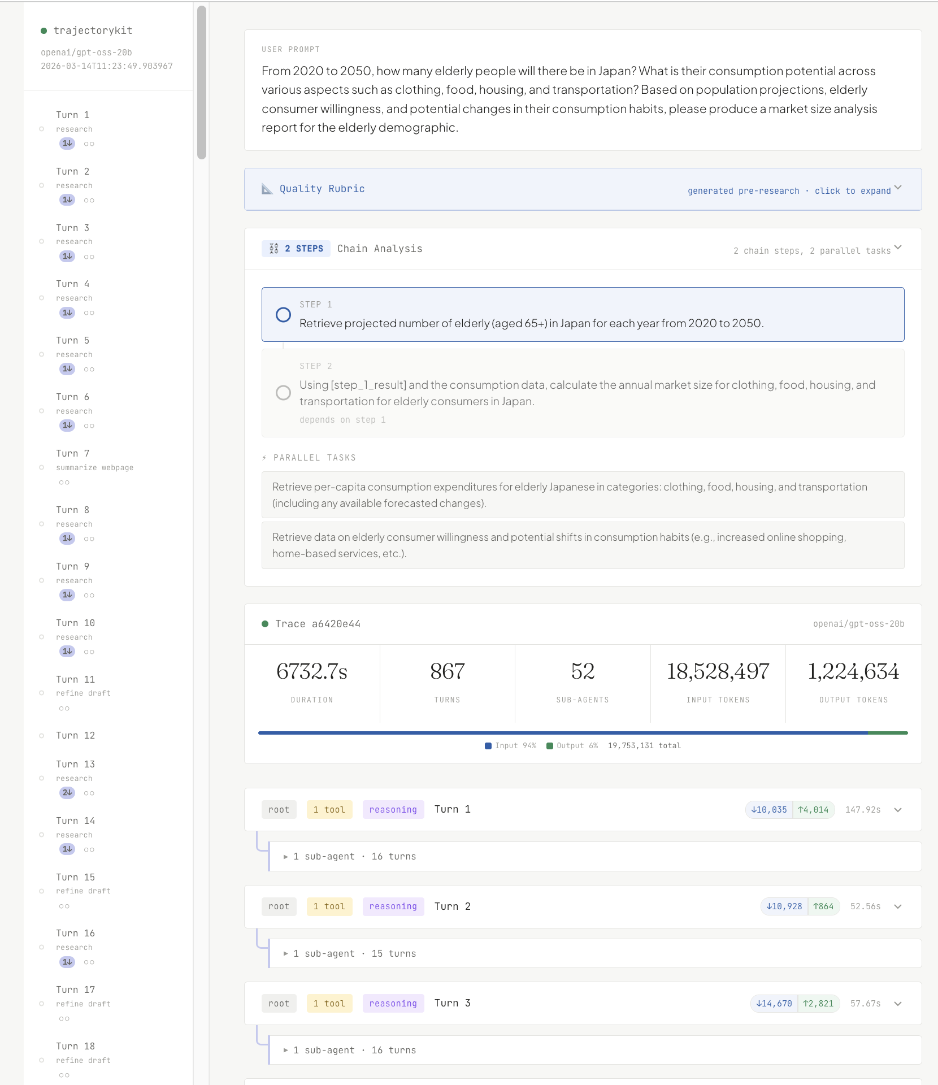Click the double-circle icon under Turn 7
Viewport: 938px width, 1085px height.
click(x=64, y=483)
